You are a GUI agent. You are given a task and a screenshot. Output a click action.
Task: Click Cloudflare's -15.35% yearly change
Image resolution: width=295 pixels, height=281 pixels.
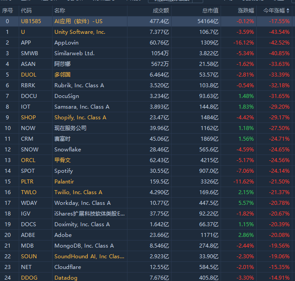tap(279, 267)
